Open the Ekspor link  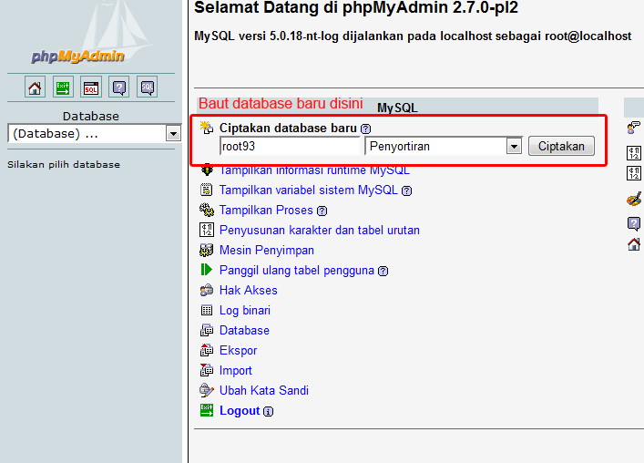tap(239, 350)
